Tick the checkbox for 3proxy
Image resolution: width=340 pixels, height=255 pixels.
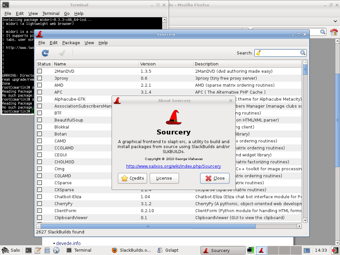(40, 78)
